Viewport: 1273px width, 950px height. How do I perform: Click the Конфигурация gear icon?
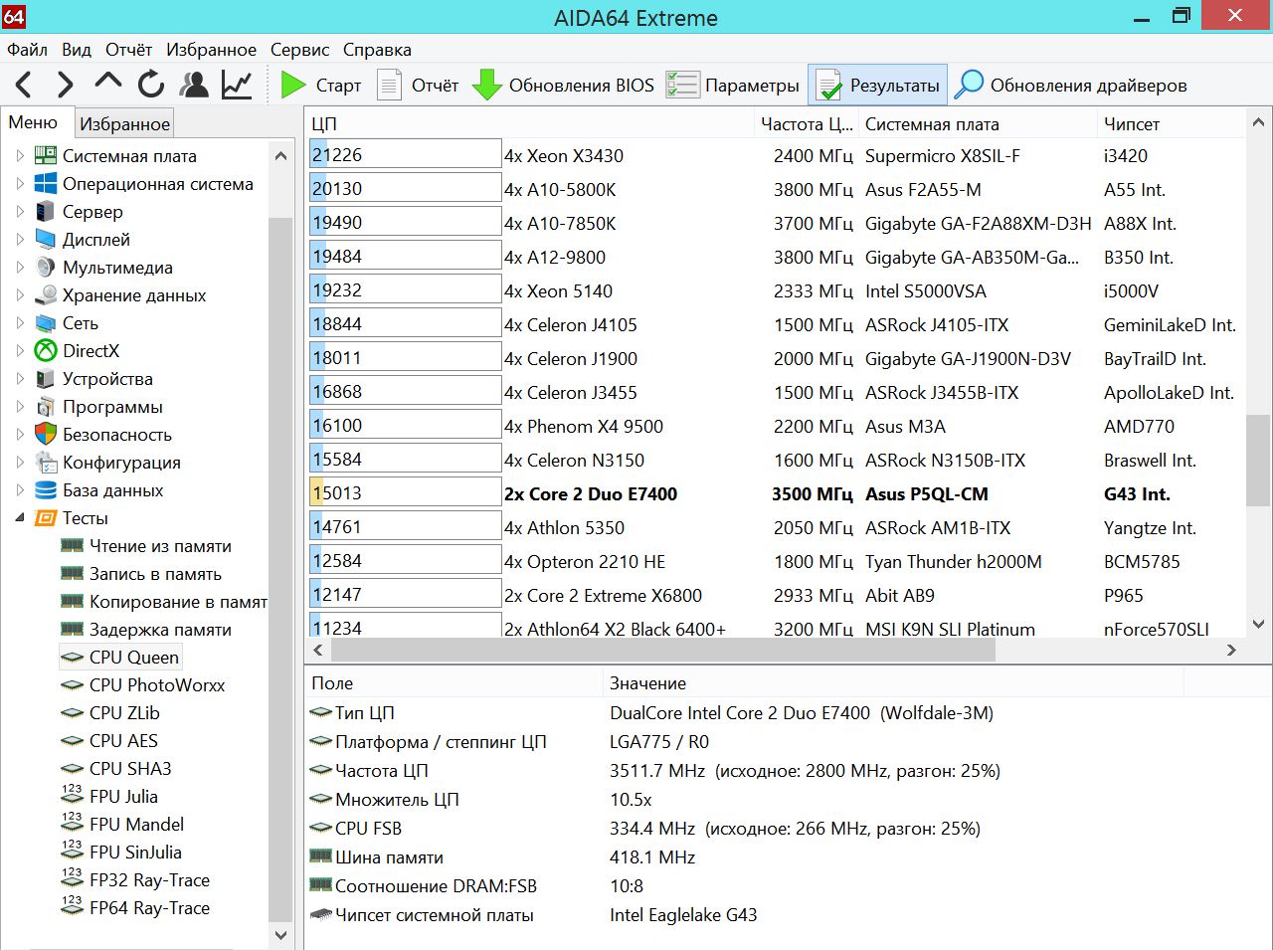point(46,463)
